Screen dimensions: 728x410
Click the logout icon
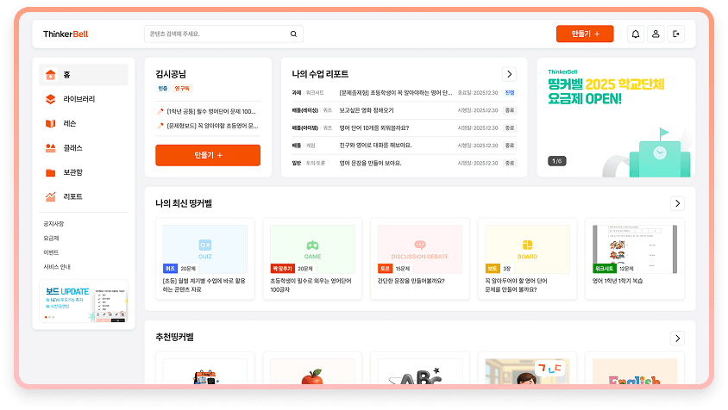(x=676, y=34)
